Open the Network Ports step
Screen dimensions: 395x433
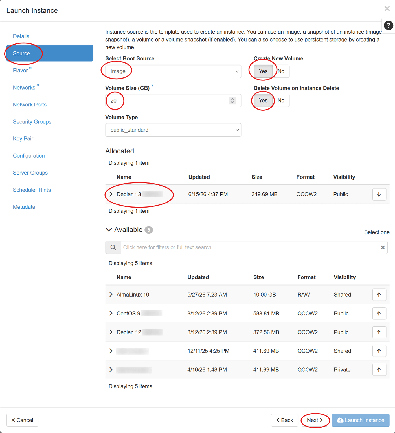[x=30, y=105]
